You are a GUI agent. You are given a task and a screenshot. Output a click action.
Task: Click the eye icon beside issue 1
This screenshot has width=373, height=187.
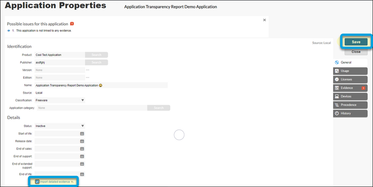(9, 31)
